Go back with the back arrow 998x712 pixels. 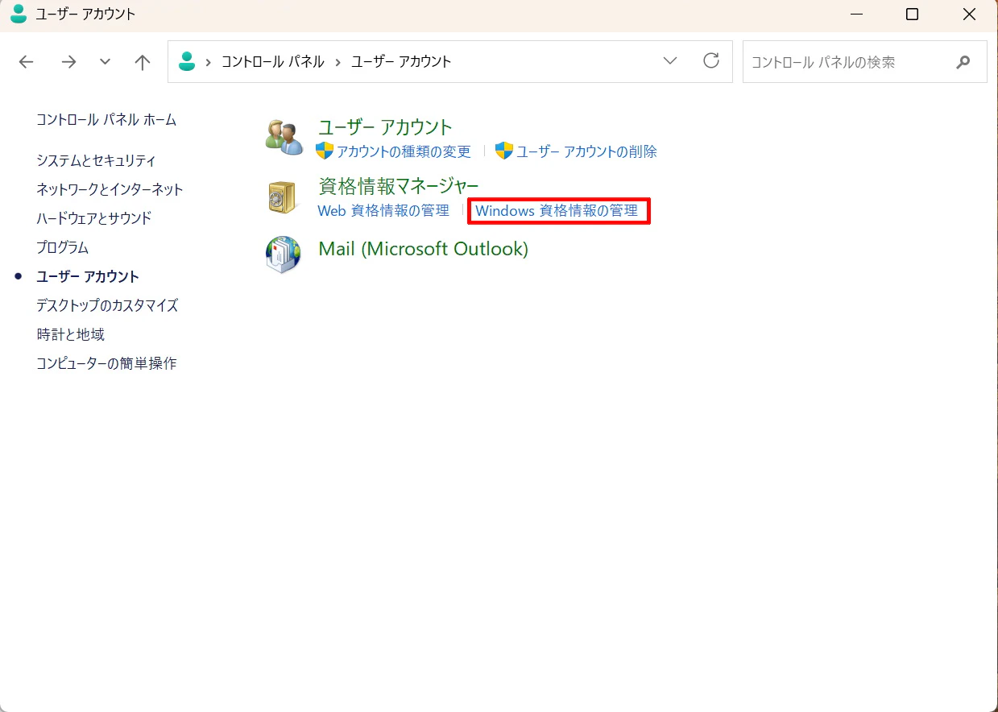[x=27, y=62]
